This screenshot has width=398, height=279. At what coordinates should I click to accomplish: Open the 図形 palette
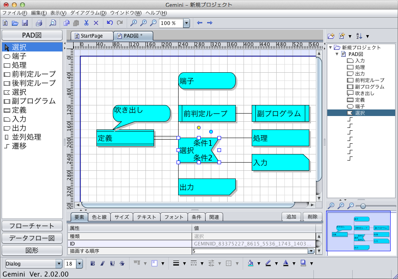tap(32, 250)
